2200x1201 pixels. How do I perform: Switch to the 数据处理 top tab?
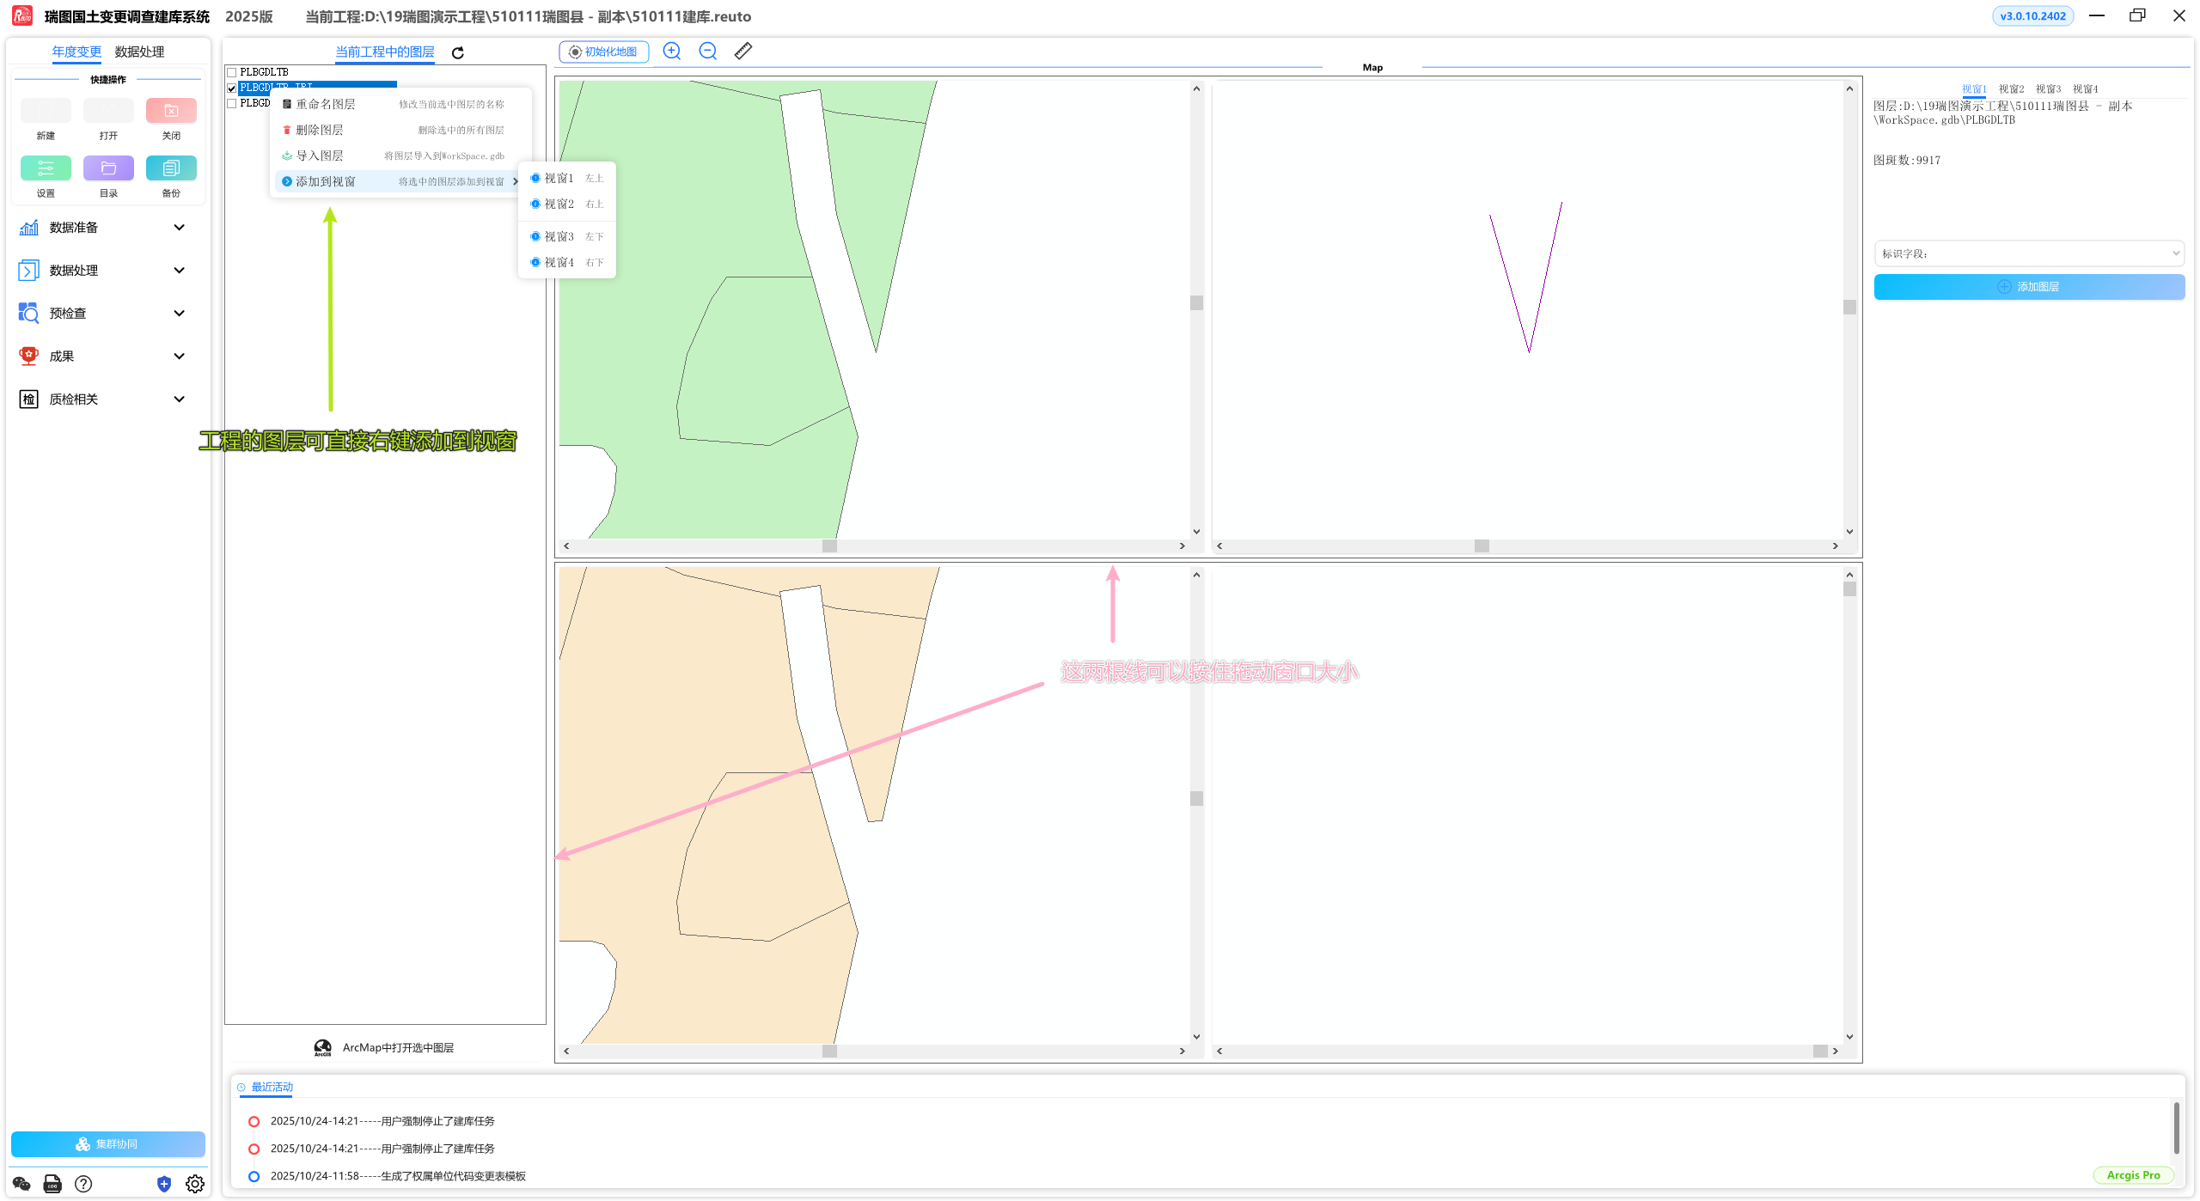(139, 52)
